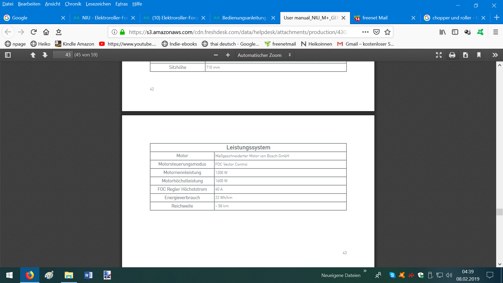Switch to the freenet Mail tab
Image resolution: width=503 pixels, height=283 pixels.
(375, 18)
